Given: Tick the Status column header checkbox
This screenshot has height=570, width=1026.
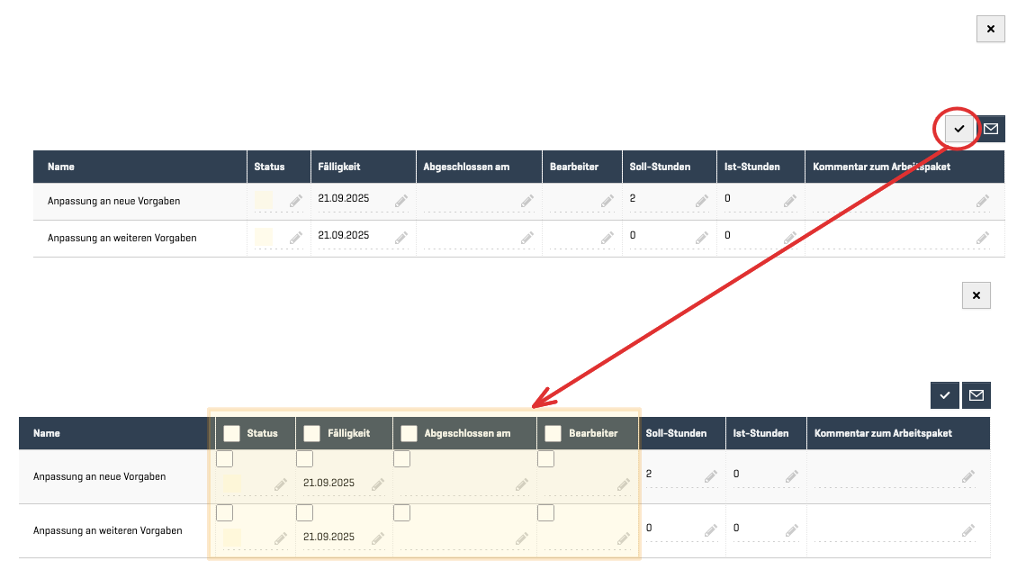Looking at the screenshot, I should pos(231,433).
